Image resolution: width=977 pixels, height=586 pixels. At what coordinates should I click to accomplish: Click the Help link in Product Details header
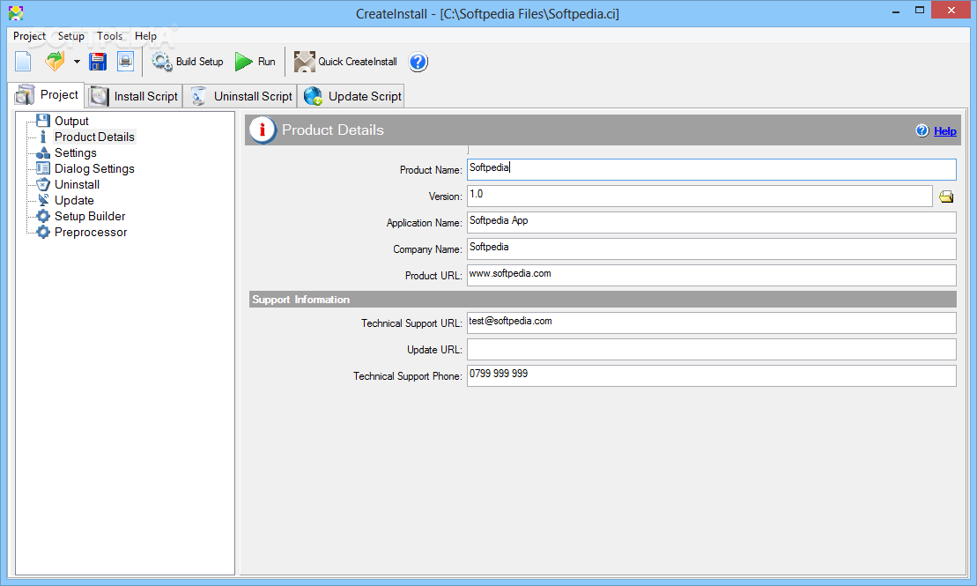[944, 131]
